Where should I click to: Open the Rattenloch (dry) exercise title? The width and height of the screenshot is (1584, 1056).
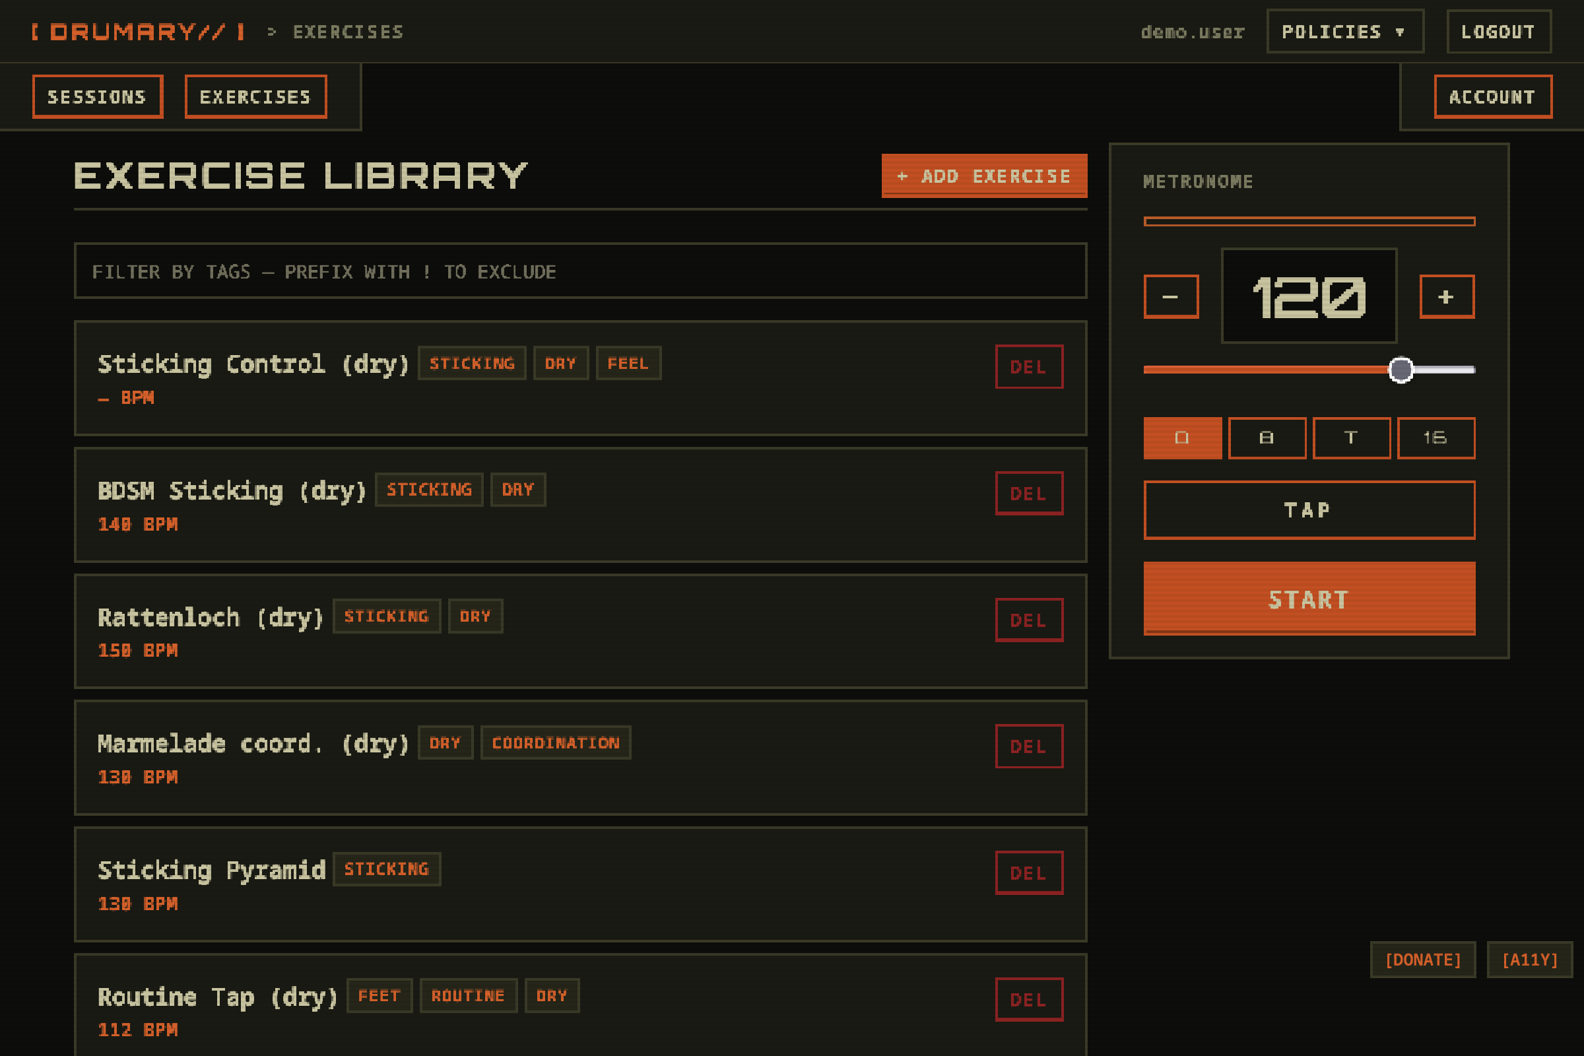pos(211,617)
